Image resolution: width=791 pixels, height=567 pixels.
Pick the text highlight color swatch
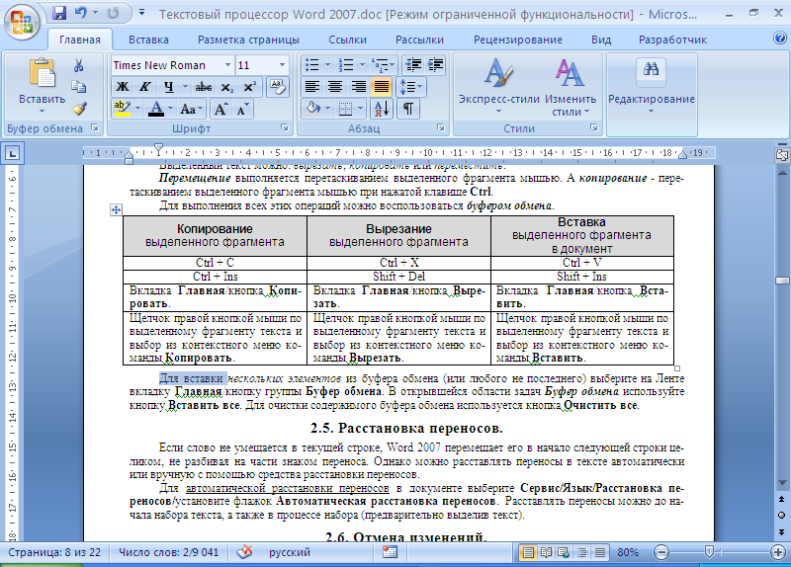tap(122, 109)
